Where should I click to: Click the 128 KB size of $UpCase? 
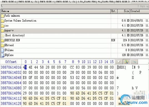click(126, 55)
